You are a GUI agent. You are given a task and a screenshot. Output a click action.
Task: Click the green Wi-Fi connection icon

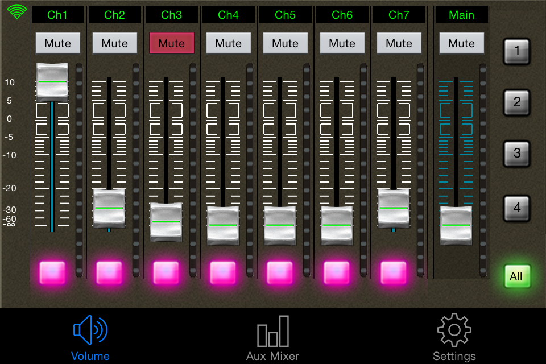click(16, 11)
